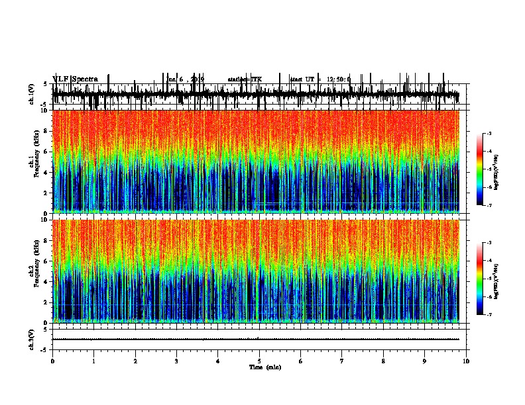525x405 pixels.
Task: Click the time axis tick label "7"
Action: pos(342,361)
